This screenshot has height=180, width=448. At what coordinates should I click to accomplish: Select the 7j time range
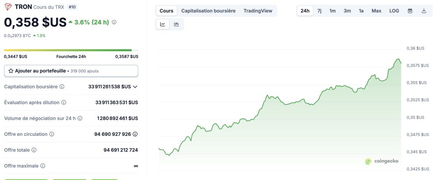pos(319,10)
